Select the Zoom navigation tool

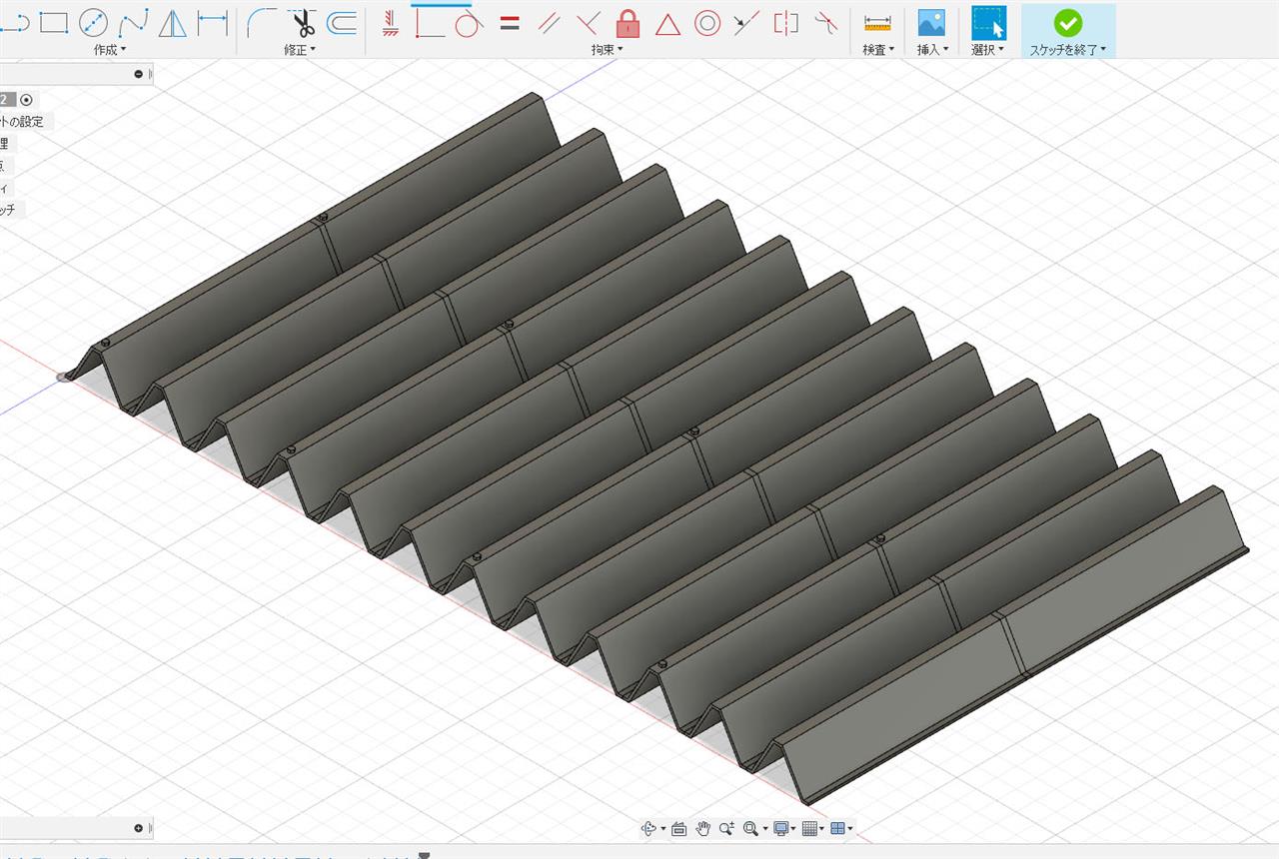(x=726, y=828)
